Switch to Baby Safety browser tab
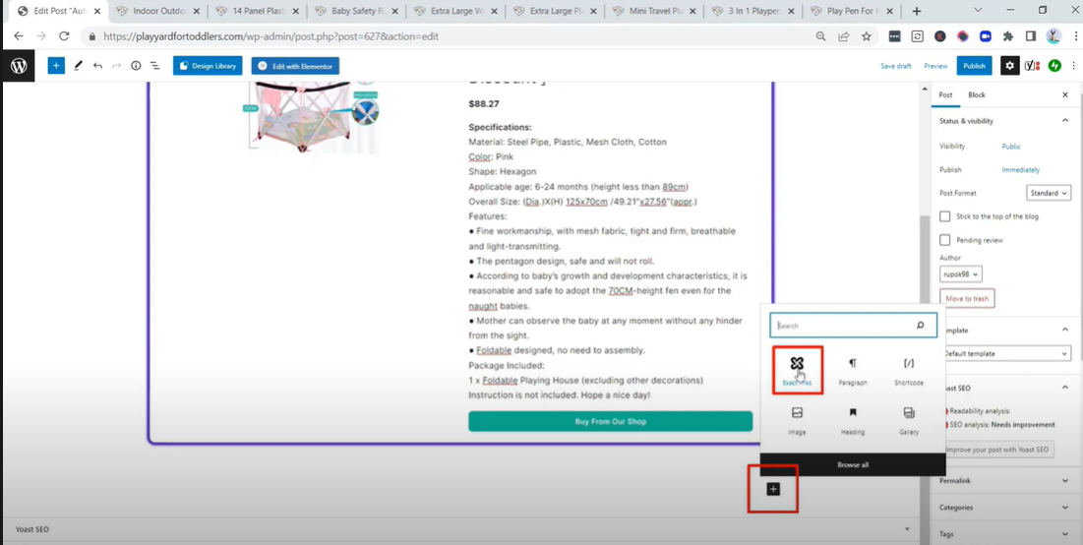This screenshot has width=1083, height=545. click(358, 11)
